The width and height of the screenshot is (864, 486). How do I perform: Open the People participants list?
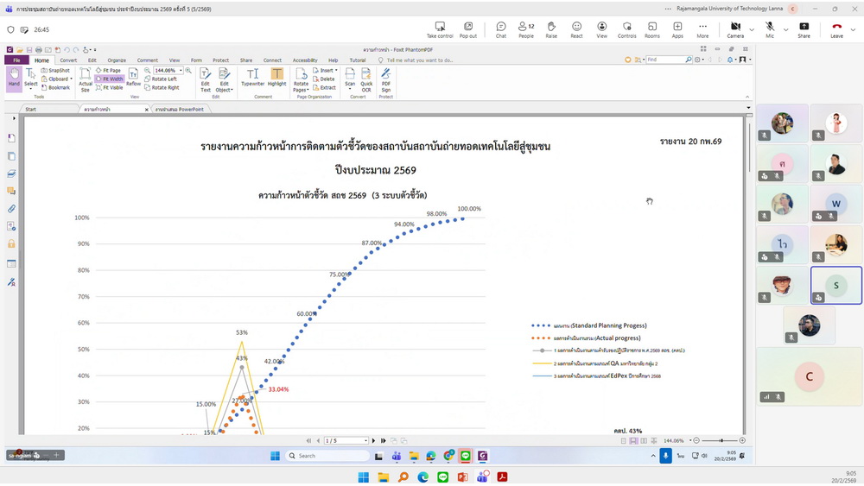526,29
